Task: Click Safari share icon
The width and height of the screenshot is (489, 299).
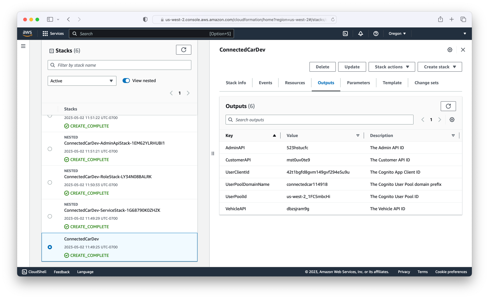Action: tap(440, 19)
